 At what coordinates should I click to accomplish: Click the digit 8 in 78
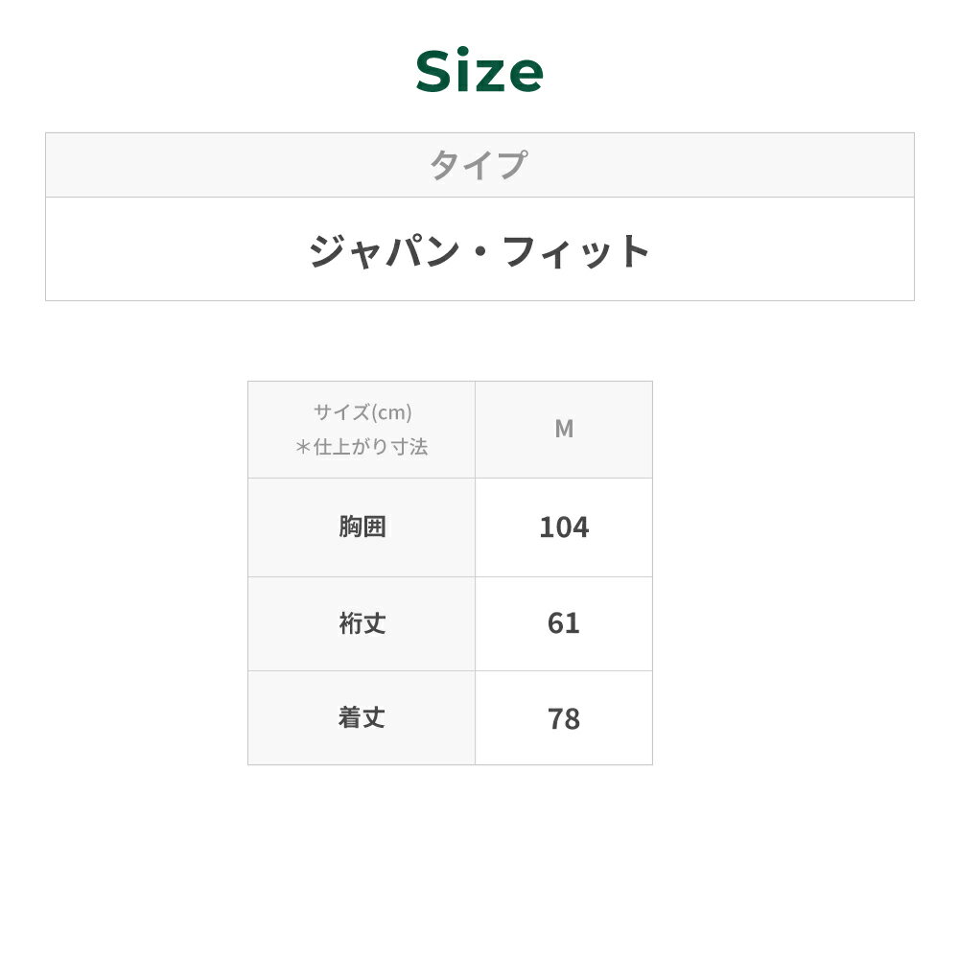(x=573, y=718)
